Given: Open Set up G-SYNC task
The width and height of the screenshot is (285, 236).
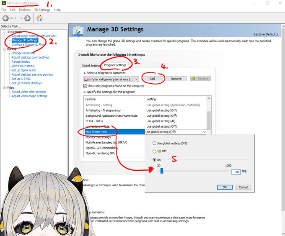Looking at the screenshot, I should [x=21, y=79].
